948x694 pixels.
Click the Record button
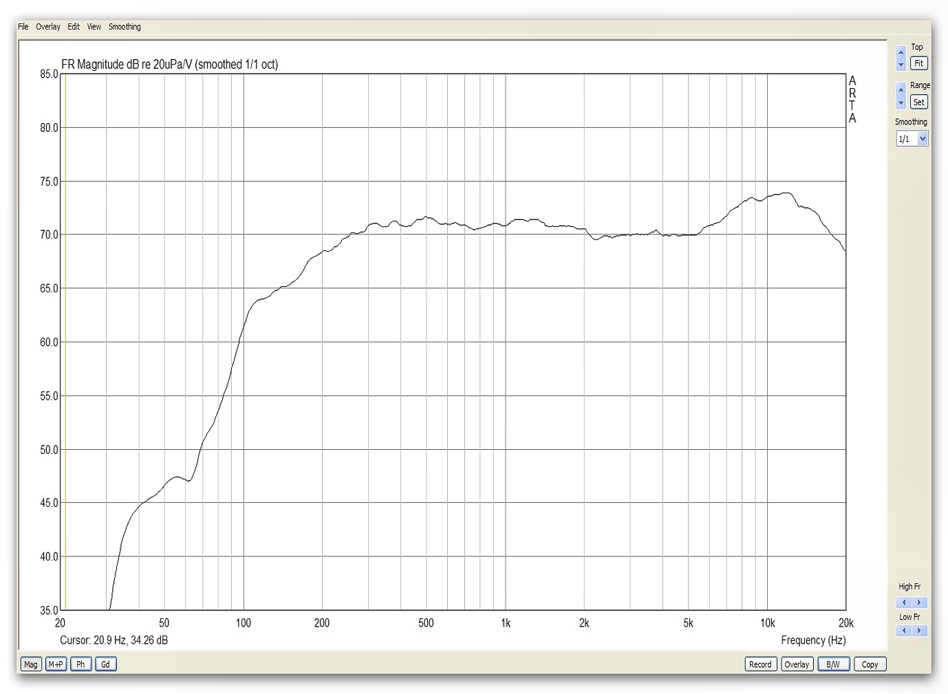(760, 664)
